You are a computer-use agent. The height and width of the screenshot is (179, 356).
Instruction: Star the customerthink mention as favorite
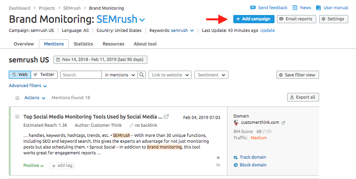[x=218, y=158]
